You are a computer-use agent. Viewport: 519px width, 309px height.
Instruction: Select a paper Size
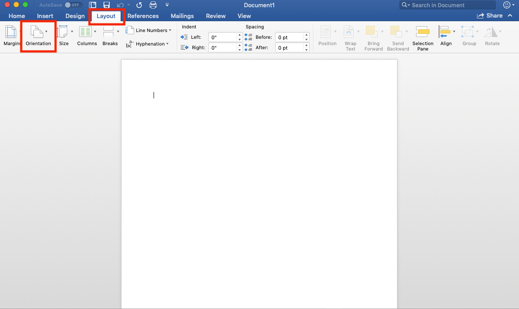pos(64,36)
